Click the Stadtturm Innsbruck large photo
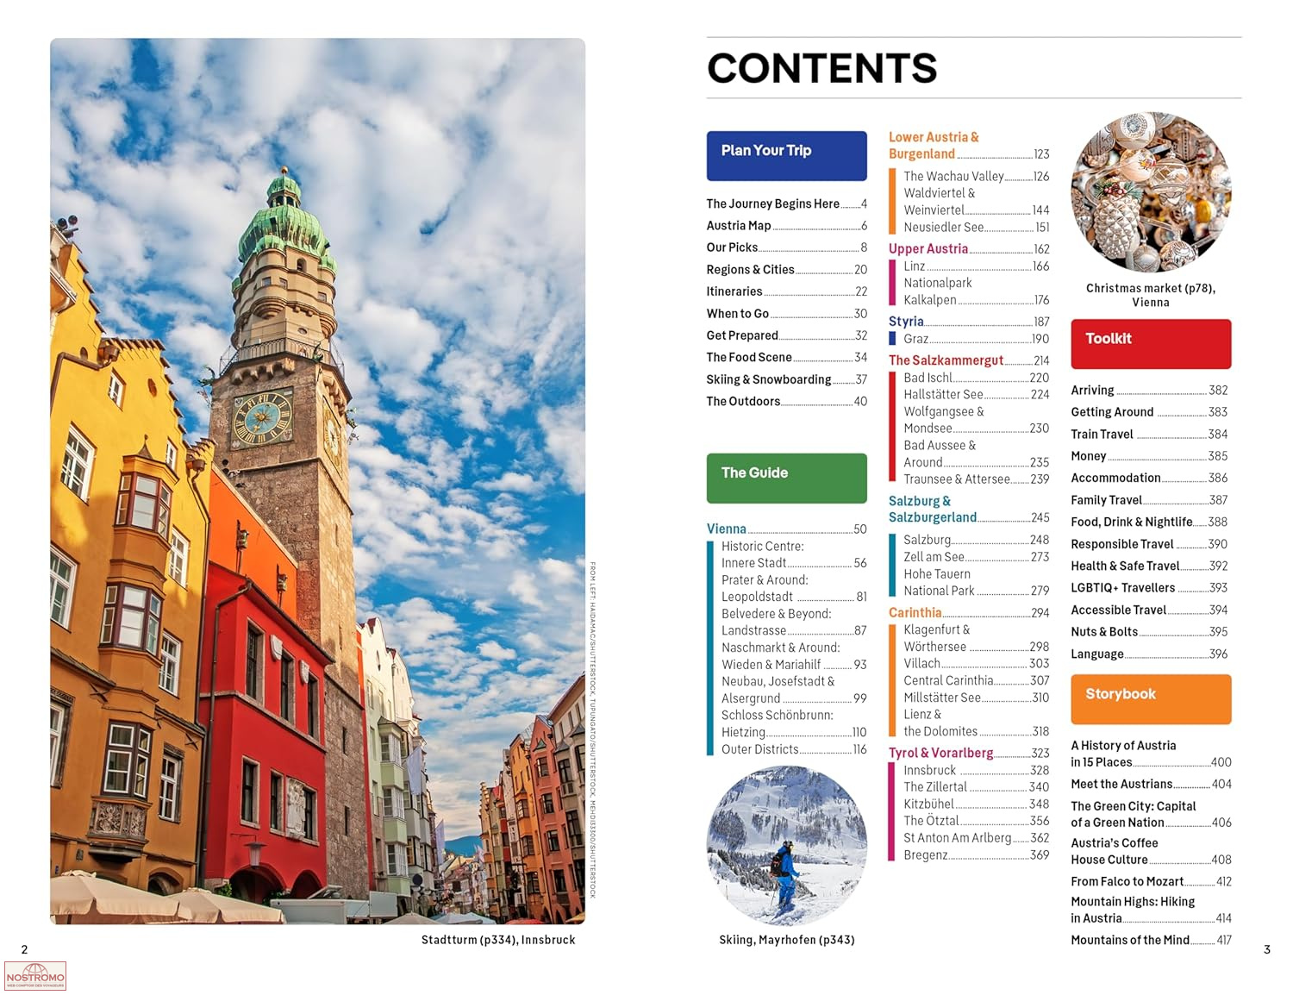This screenshot has width=1293, height=995. tap(317, 480)
